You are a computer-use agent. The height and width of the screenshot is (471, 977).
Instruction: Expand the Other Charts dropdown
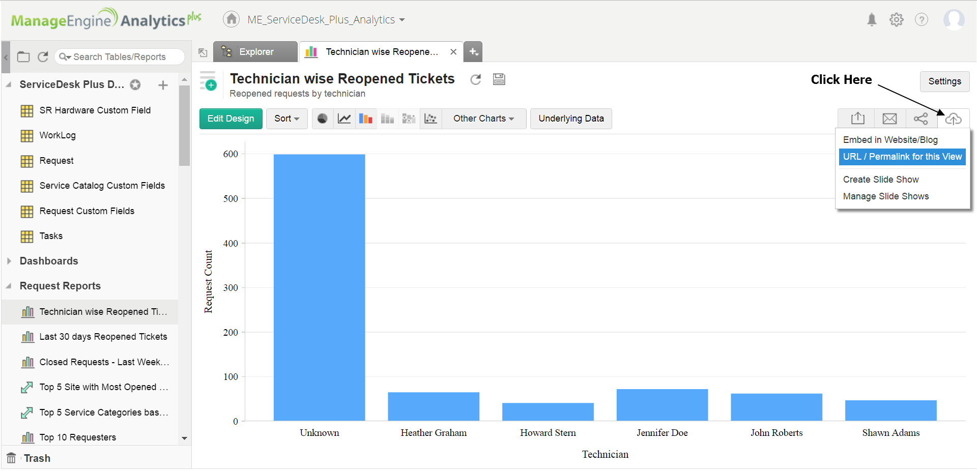(x=483, y=119)
